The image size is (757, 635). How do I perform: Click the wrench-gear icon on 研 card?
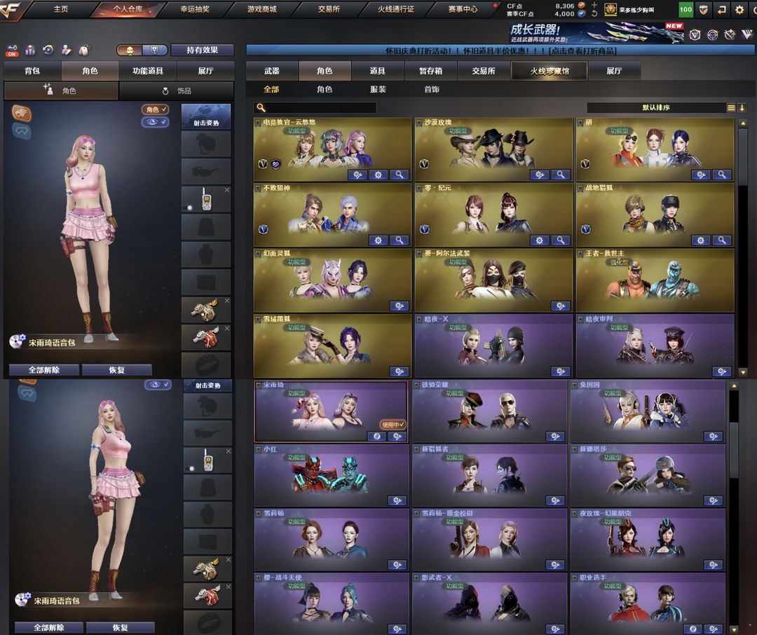tap(700, 175)
